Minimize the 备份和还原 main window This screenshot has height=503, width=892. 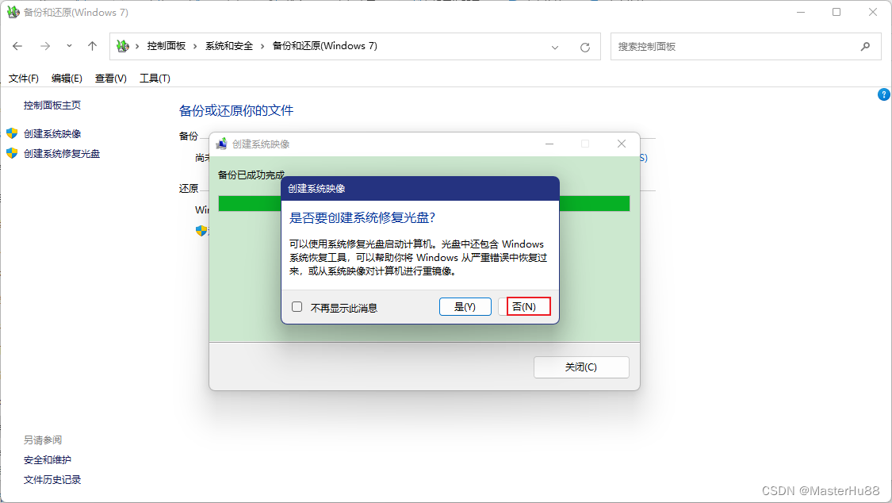pyautogui.click(x=801, y=12)
